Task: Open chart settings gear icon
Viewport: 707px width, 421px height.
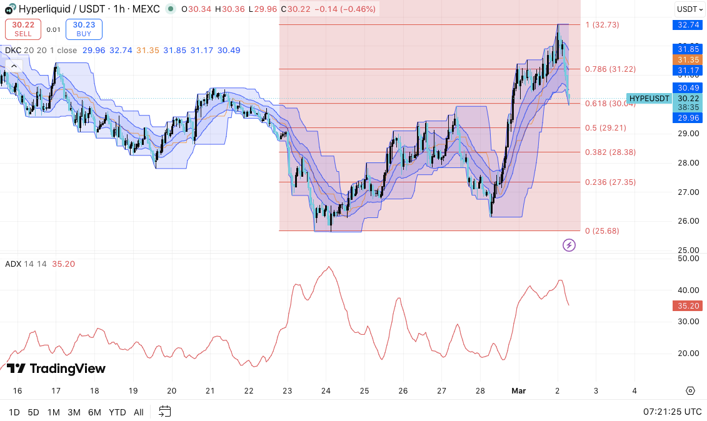Action: point(690,390)
